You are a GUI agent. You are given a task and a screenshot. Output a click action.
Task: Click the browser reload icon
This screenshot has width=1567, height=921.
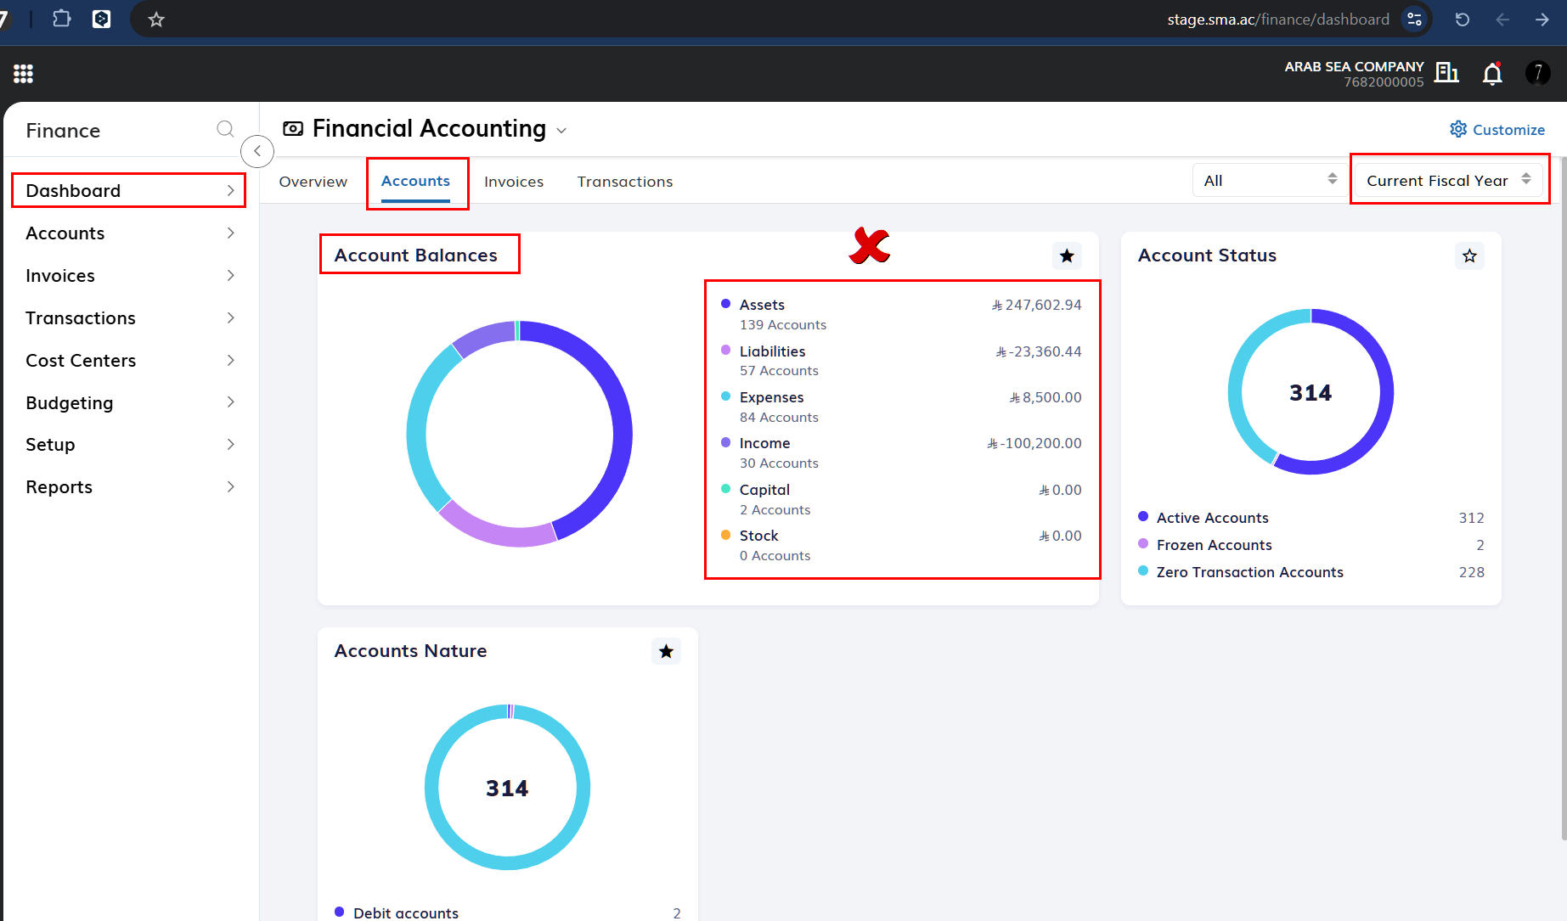(x=1463, y=20)
